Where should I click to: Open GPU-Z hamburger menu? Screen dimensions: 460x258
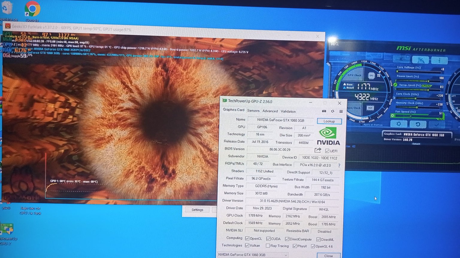tap(341, 111)
